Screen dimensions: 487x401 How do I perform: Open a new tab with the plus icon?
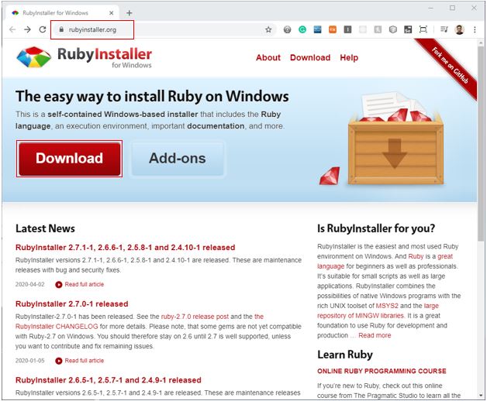(x=130, y=12)
